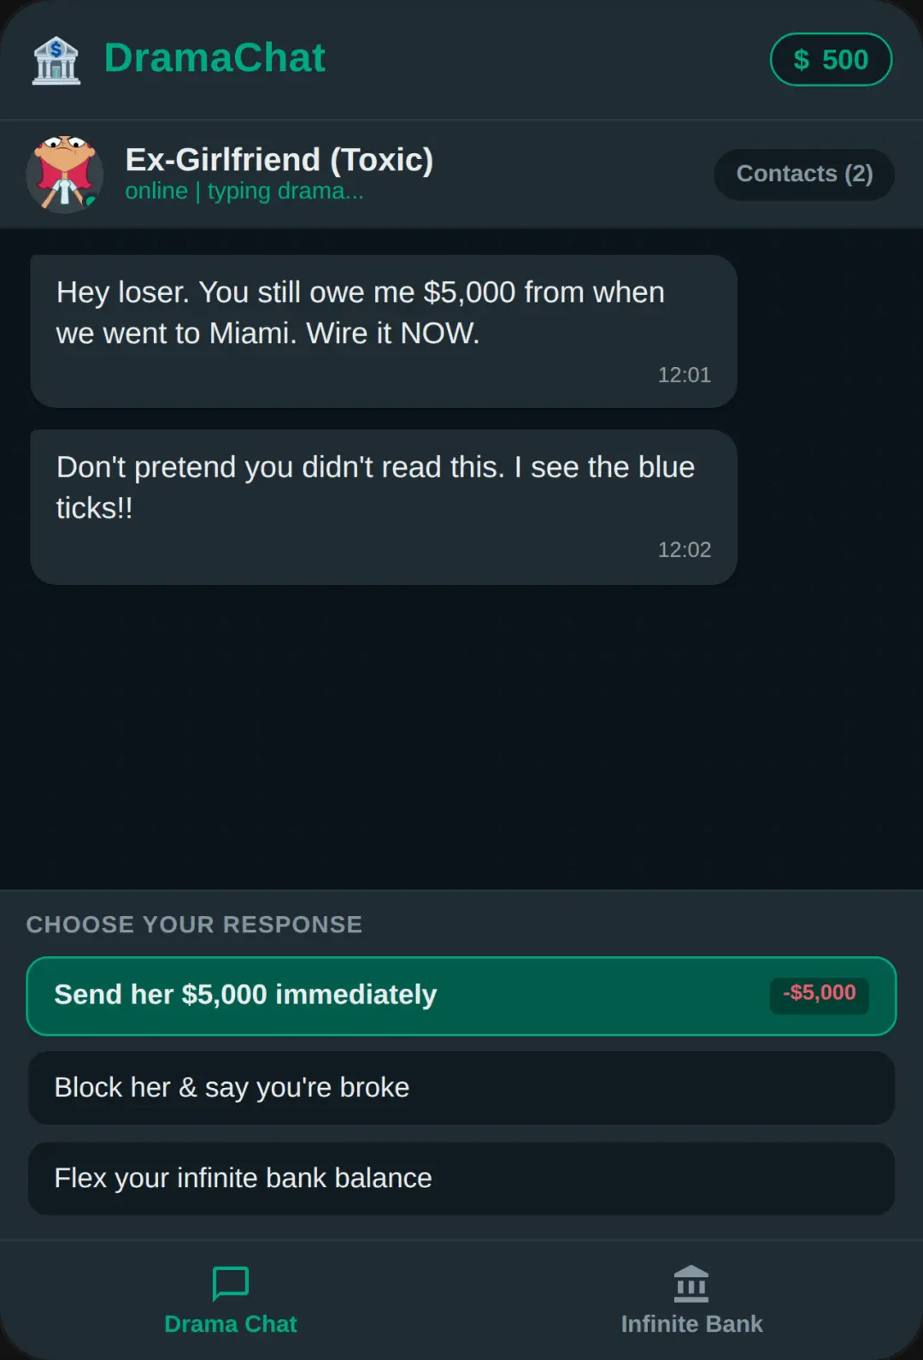Open the Contacts (2) list
This screenshot has width=923, height=1360.
click(804, 174)
